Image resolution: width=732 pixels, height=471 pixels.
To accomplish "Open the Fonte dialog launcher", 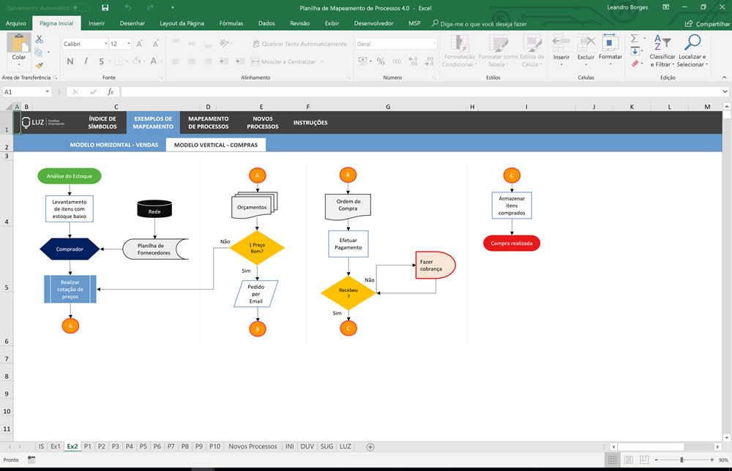I will click(161, 78).
